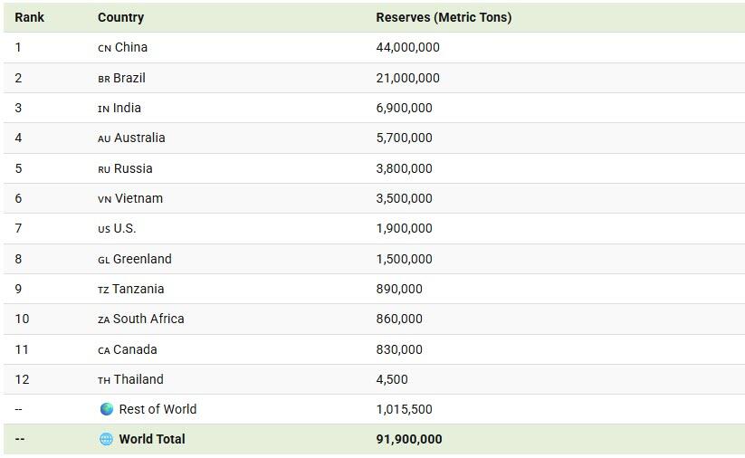Viewport: 745px width, 458px height.
Task: Select the Country column header
Action: [x=120, y=17]
